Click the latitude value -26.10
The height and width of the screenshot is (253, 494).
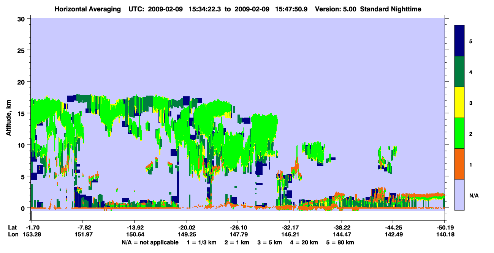pyautogui.click(x=237, y=228)
